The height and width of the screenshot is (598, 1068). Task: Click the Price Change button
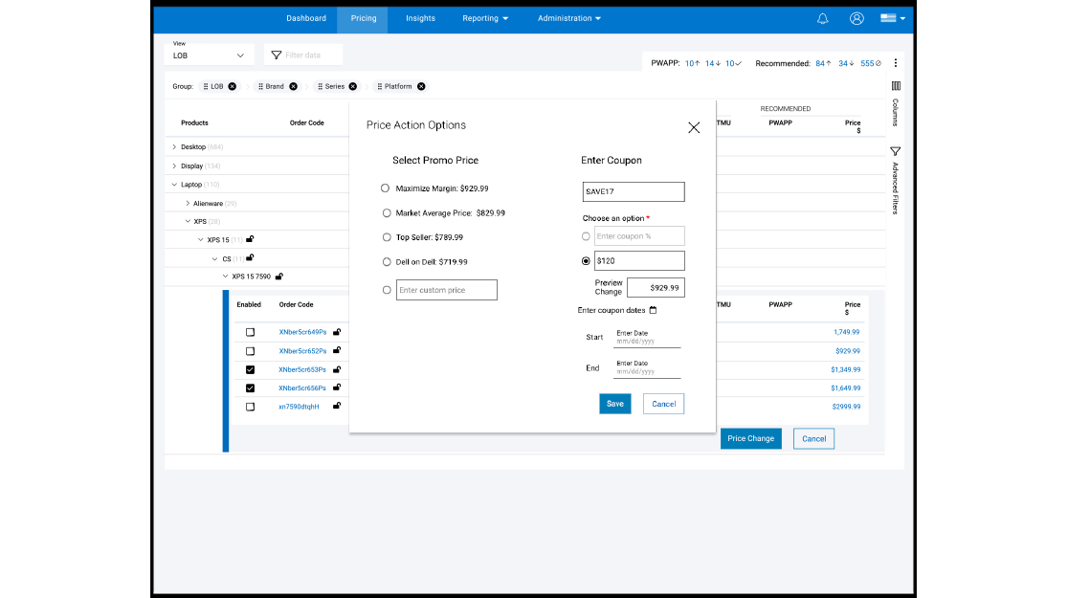pyautogui.click(x=750, y=438)
